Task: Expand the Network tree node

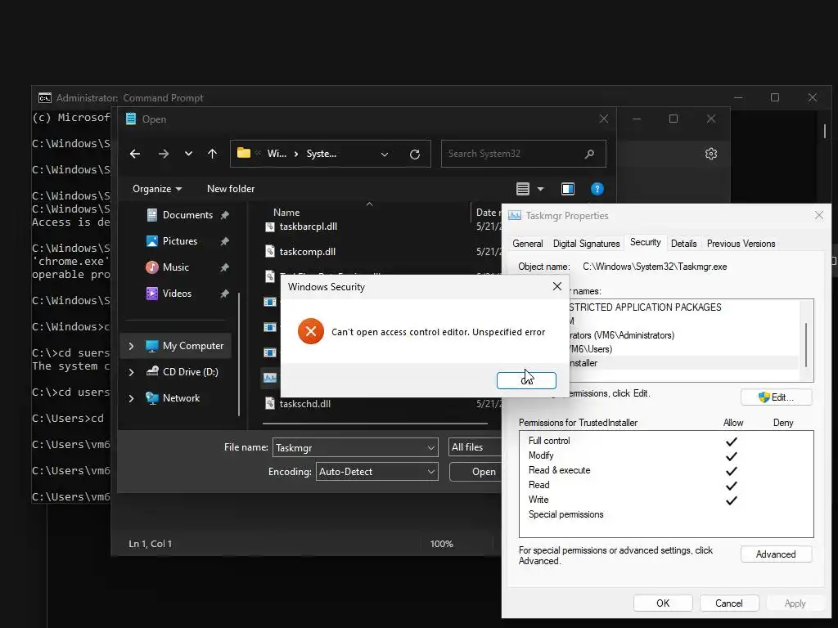Action: 131,398
